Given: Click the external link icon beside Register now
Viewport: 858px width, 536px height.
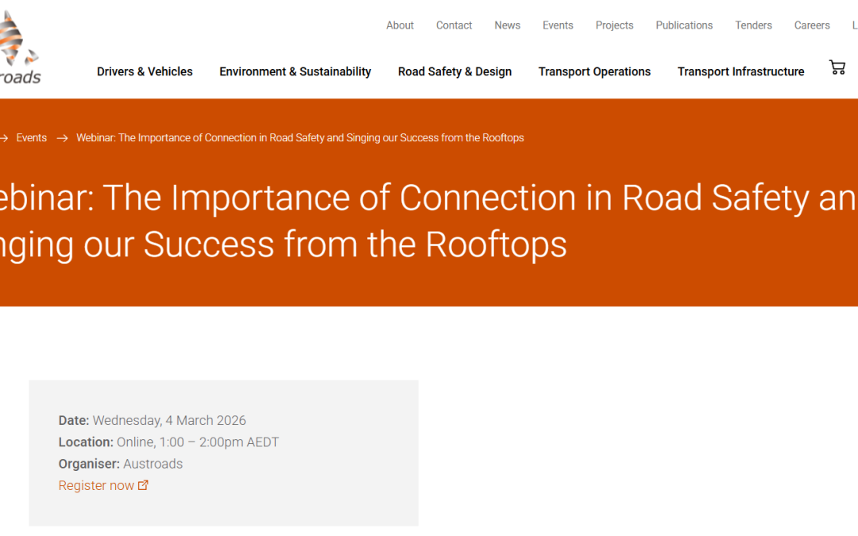Looking at the screenshot, I should click(x=143, y=484).
